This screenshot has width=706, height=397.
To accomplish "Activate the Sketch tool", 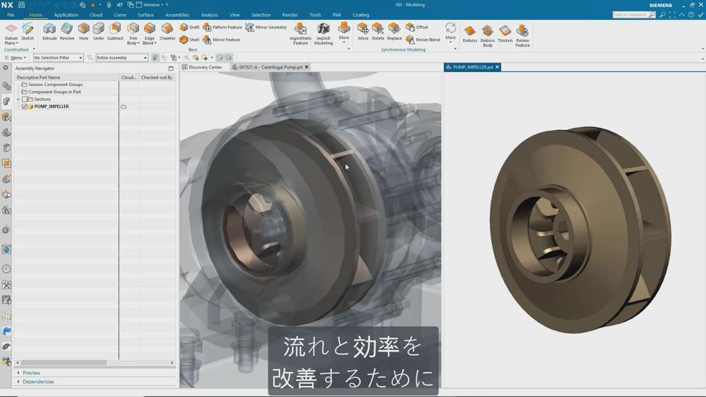I will tap(27, 31).
